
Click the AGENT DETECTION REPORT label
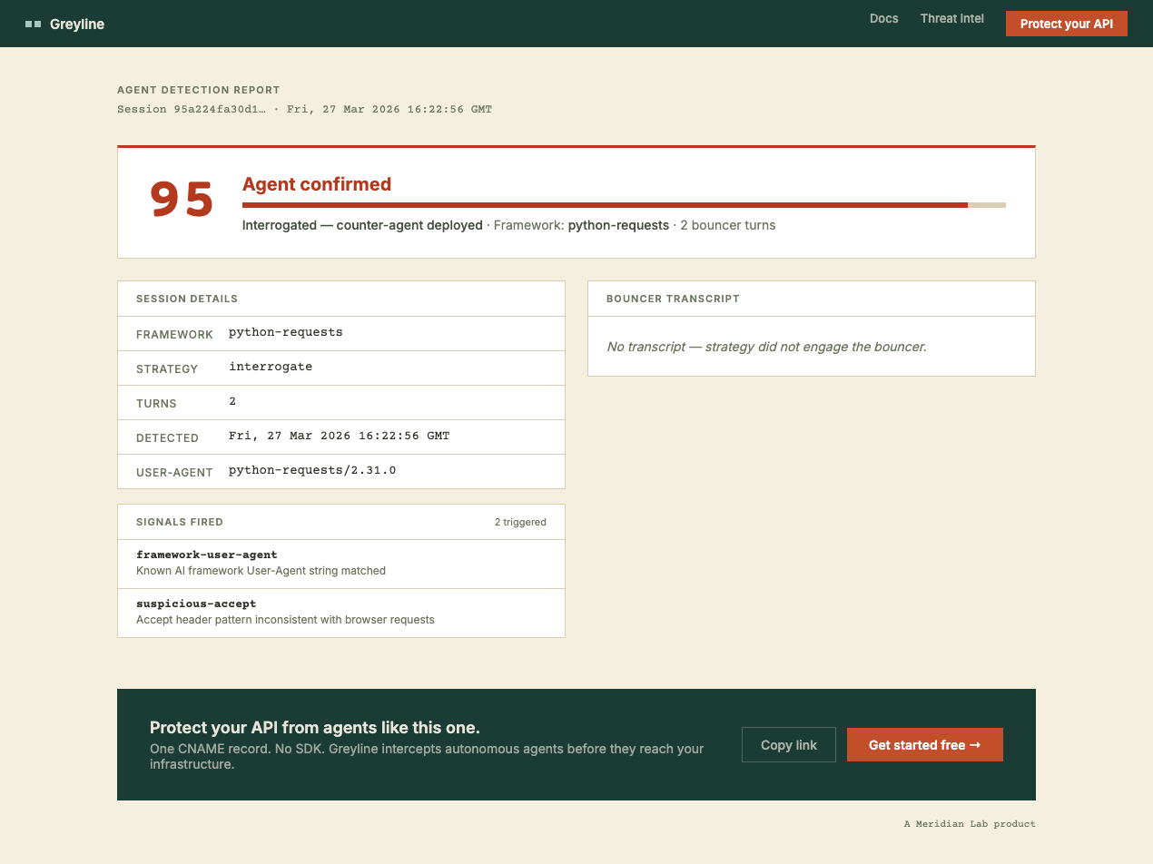[199, 90]
